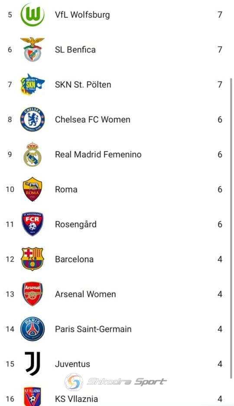Click the vertical scrollbar on the right
234x406 pixels.
pos(231,228)
